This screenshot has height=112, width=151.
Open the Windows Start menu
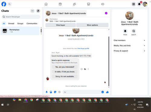pos(2,105)
